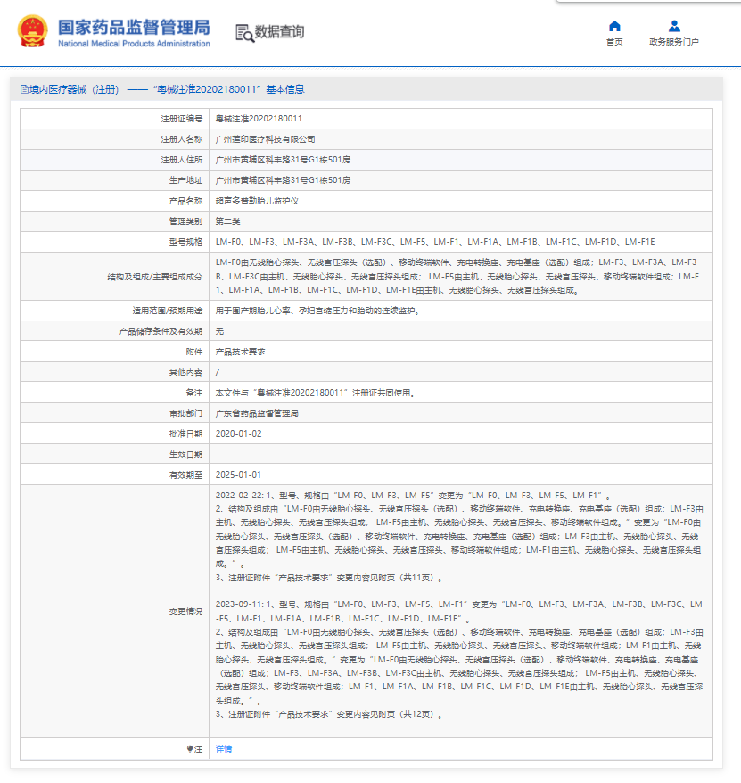This screenshot has height=783, width=741.
Task: Open the government service portal user icon
Action: point(674,26)
